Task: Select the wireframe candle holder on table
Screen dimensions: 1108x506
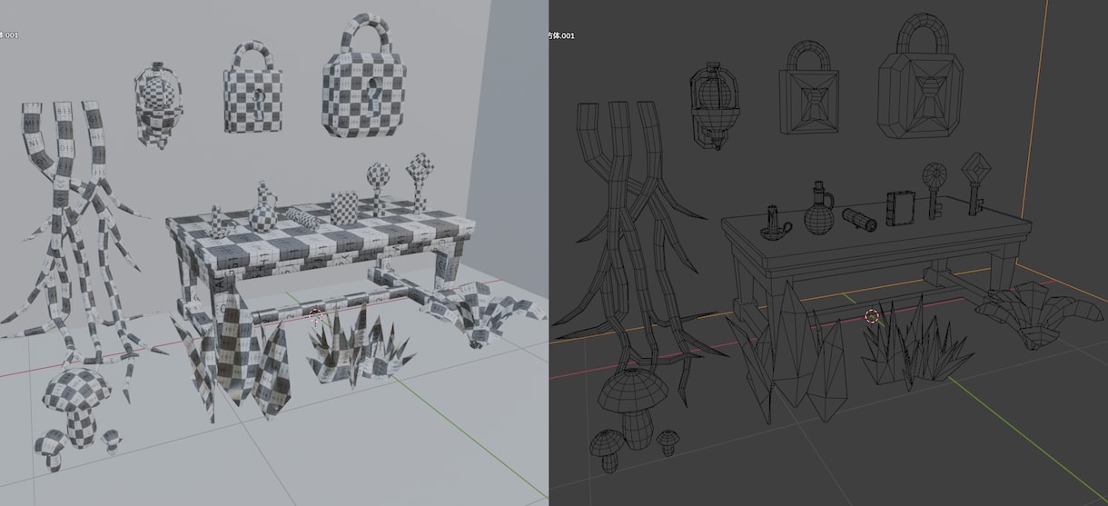Action: tap(775, 222)
